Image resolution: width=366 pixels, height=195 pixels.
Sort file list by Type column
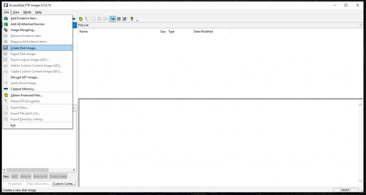coord(179,31)
